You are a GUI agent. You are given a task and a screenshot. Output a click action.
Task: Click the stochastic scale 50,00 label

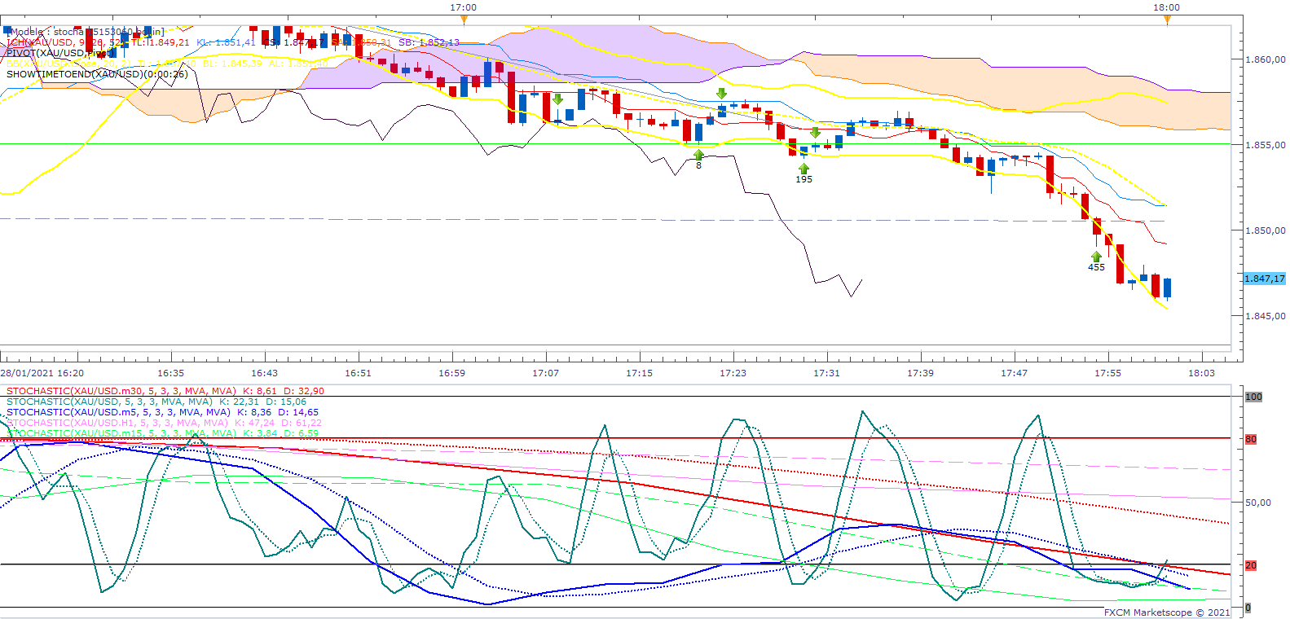(1258, 503)
